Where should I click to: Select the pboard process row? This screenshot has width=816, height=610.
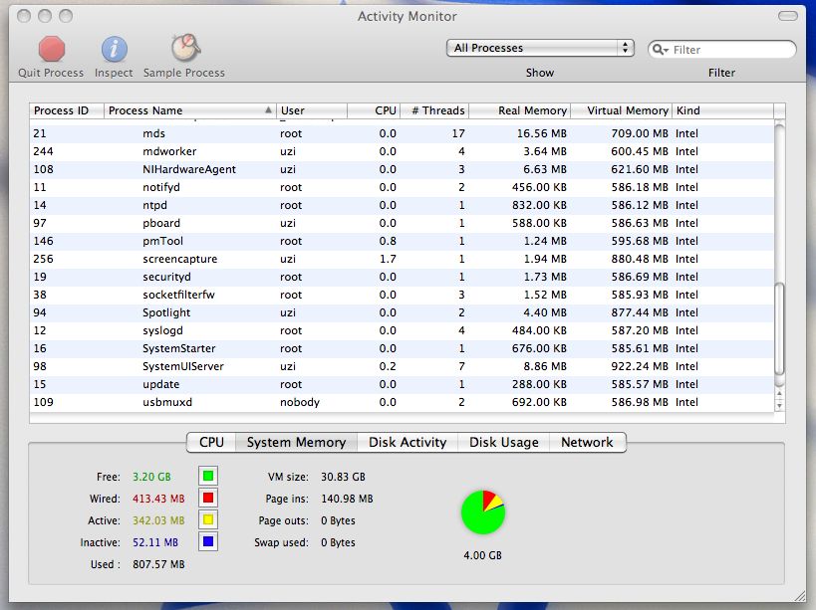(402, 224)
